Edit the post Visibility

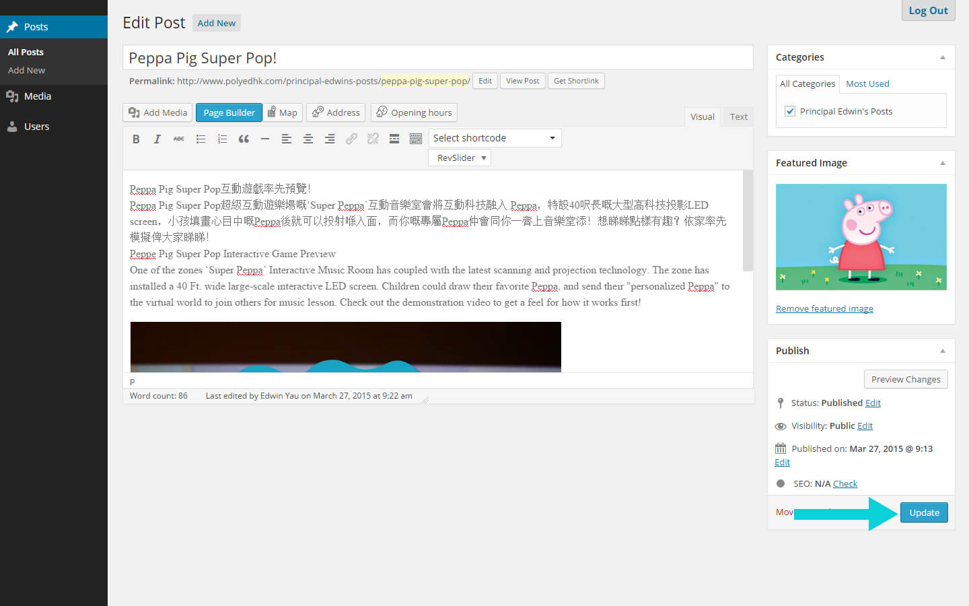point(865,426)
